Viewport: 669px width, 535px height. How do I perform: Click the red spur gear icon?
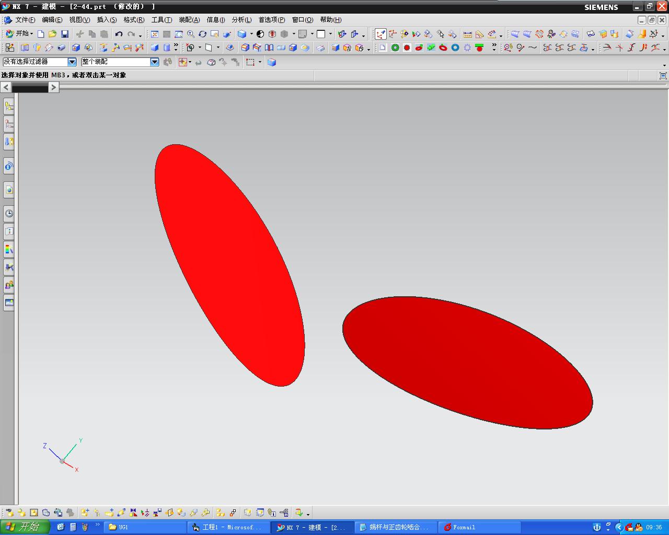pyautogui.click(x=407, y=48)
